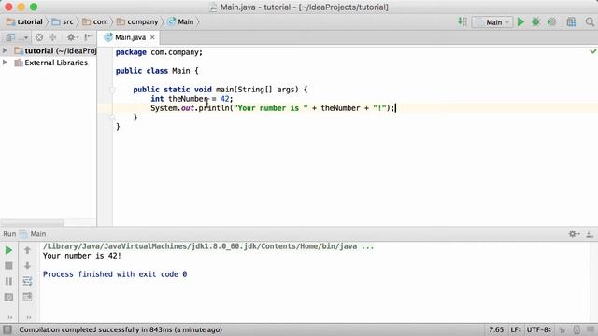Image resolution: width=598 pixels, height=336 pixels.
Task: Click the Run tool window label
Action: point(9,234)
